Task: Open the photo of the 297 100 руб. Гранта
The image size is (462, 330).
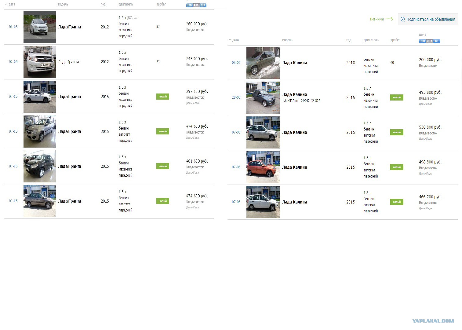Action: point(40,97)
